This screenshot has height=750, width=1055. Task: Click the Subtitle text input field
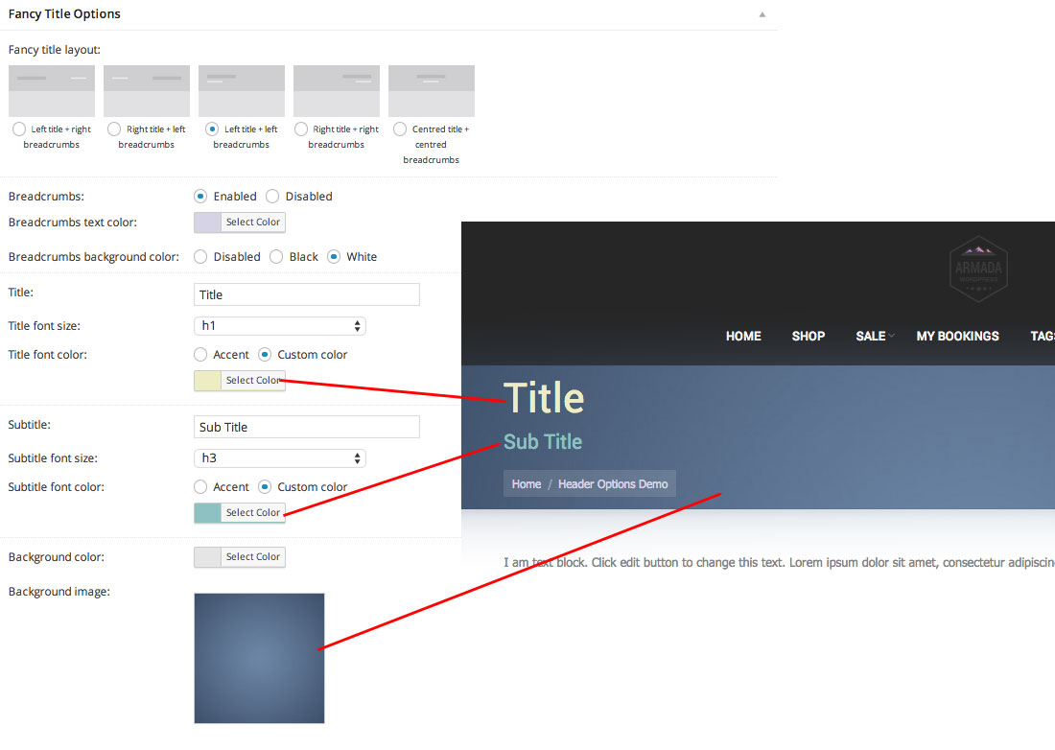(x=306, y=428)
